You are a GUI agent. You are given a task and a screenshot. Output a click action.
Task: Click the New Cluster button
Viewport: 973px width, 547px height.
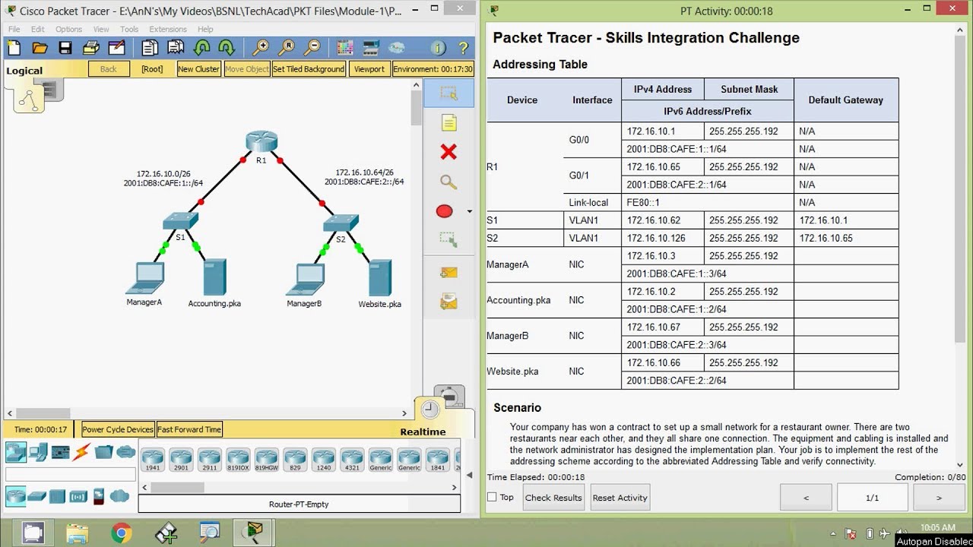point(198,68)
